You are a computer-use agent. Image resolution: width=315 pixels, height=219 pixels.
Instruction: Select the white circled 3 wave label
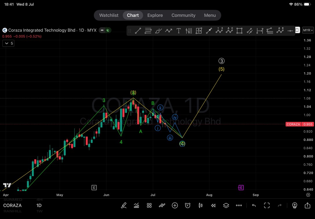pyautogui.click(x=221, y=61)
